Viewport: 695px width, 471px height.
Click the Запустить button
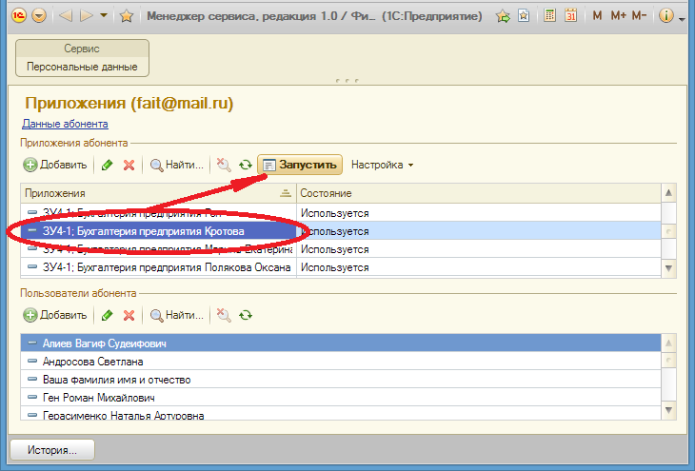coord(300,165)
